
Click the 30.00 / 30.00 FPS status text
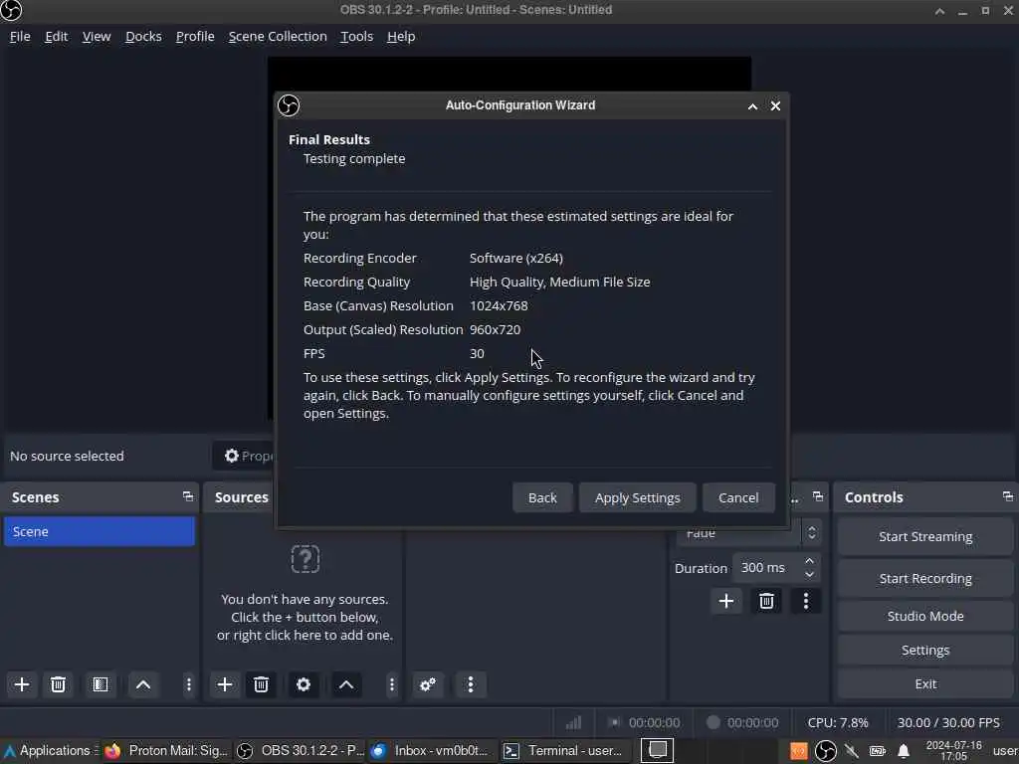coord(948,722)
